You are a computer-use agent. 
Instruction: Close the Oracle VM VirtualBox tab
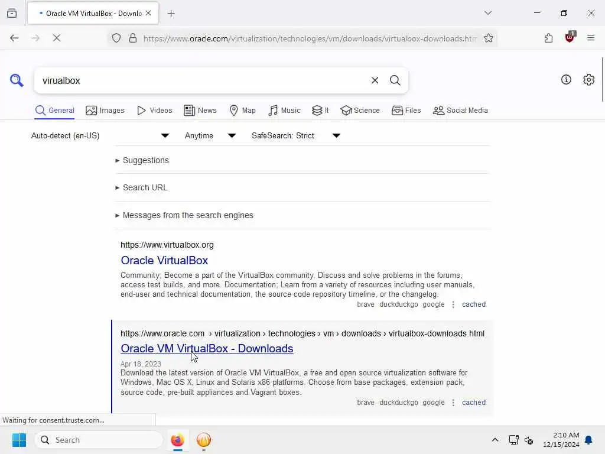[148, 13]
